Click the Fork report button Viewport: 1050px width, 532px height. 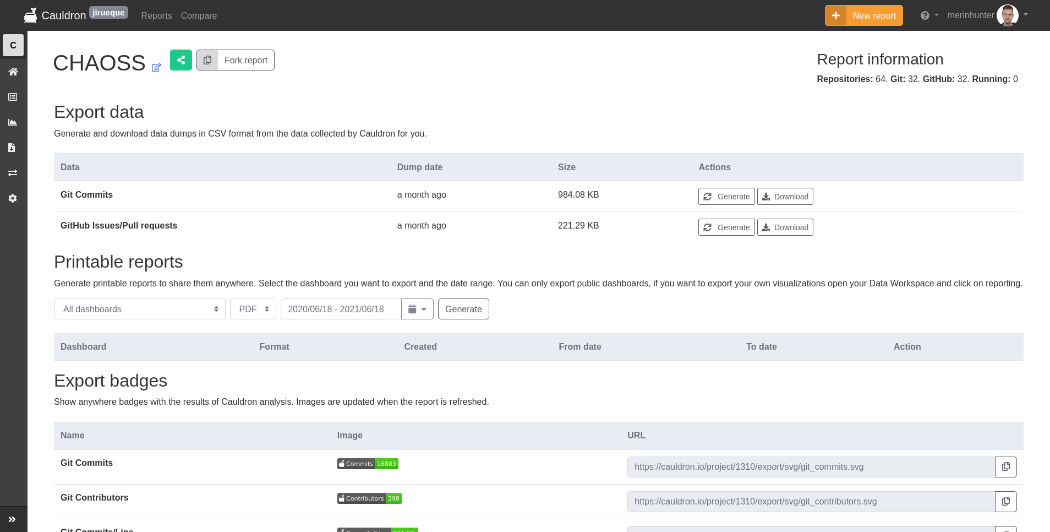click(236, 60)
